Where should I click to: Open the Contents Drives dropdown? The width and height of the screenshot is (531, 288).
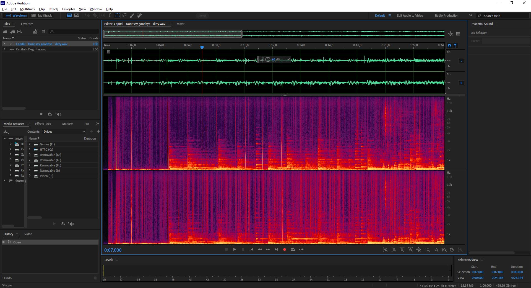coord(64,132)
